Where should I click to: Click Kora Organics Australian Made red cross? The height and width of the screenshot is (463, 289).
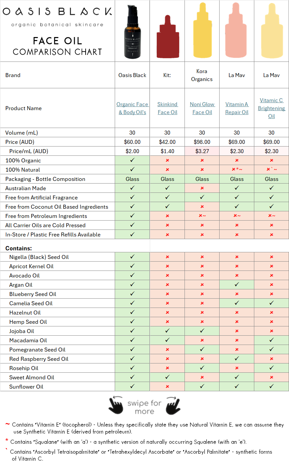tap(202, 188)
